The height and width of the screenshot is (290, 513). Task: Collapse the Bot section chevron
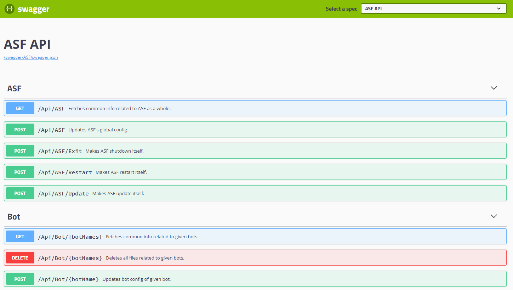pyautogui.click(x=494, y=216)
